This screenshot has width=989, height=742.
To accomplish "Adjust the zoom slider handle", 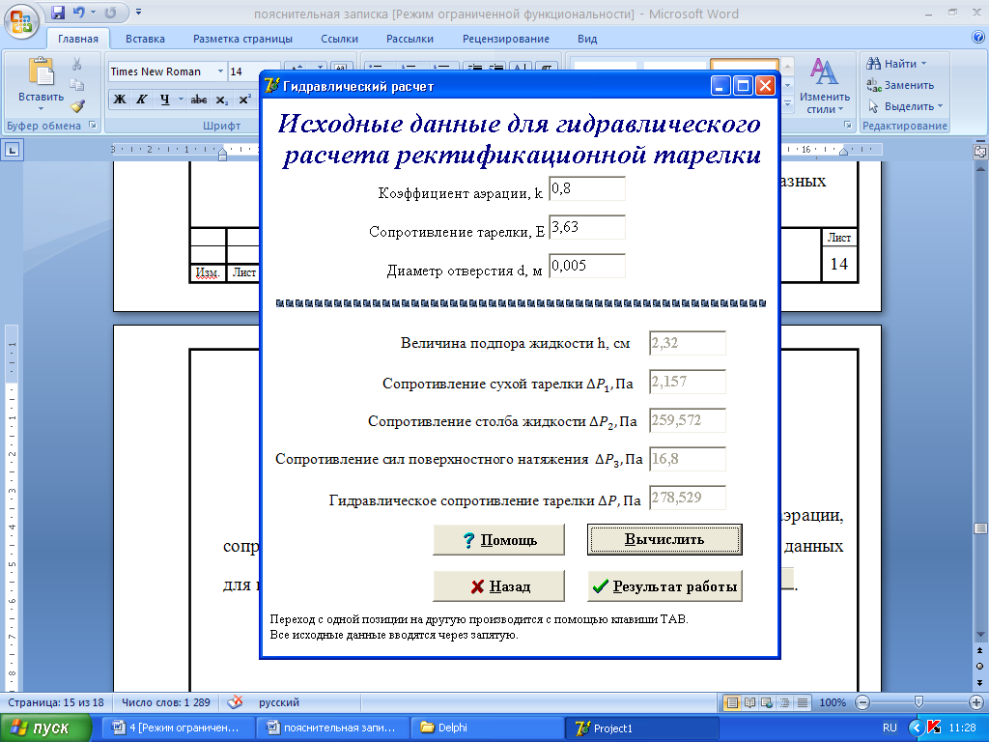I will [x=918, y=701].
